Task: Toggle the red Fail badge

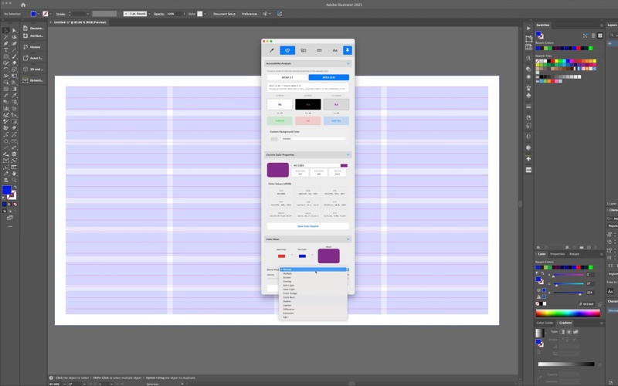Action: pyautogui.click(x=307, y=121)
